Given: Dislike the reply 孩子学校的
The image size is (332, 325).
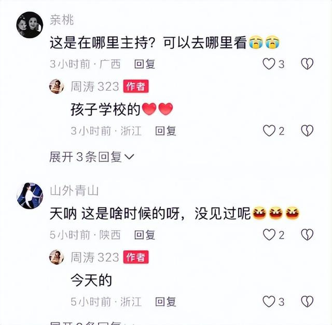Looking at the screenshot, I should tap(307, 131).
